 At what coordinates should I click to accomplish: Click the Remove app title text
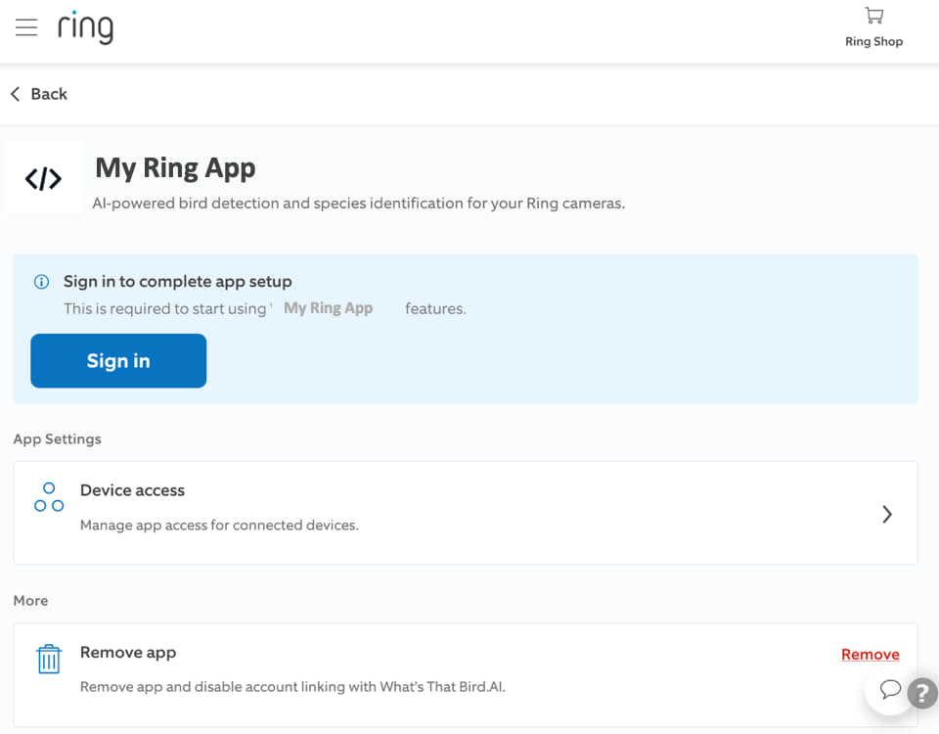[x=128, y=653]
